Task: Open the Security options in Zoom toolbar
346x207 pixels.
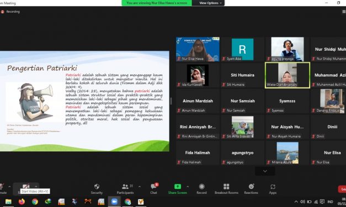Action: pyautogui.click(x=97, y=189)
